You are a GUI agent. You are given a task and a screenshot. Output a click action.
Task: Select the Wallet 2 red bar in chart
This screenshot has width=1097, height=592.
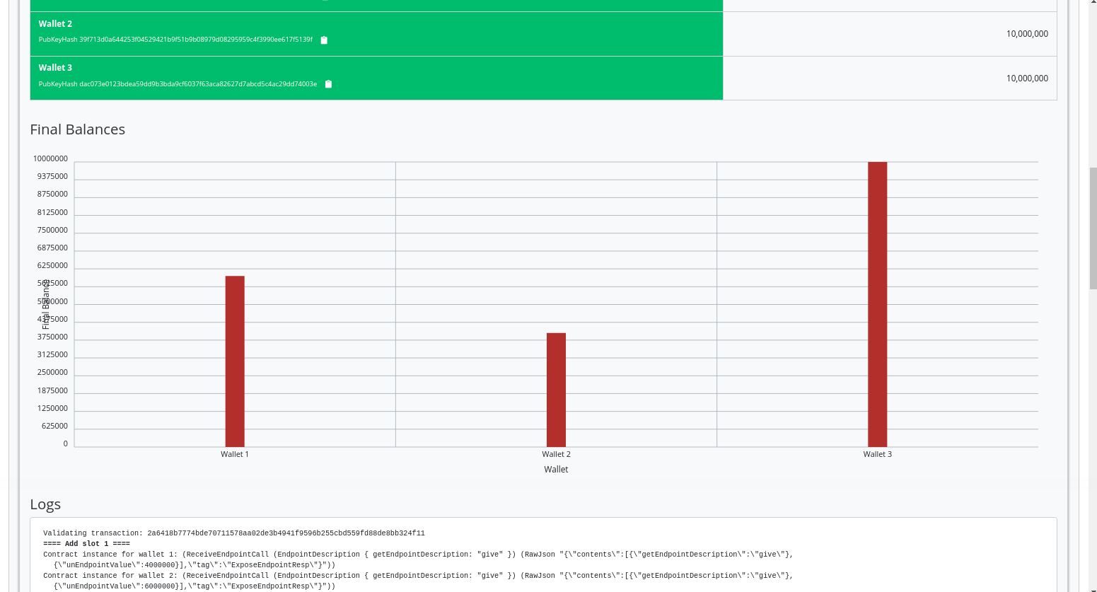coord(556,389)
